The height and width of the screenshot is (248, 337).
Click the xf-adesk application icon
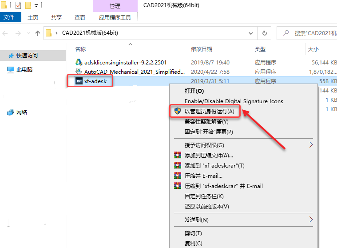point(79,81)
